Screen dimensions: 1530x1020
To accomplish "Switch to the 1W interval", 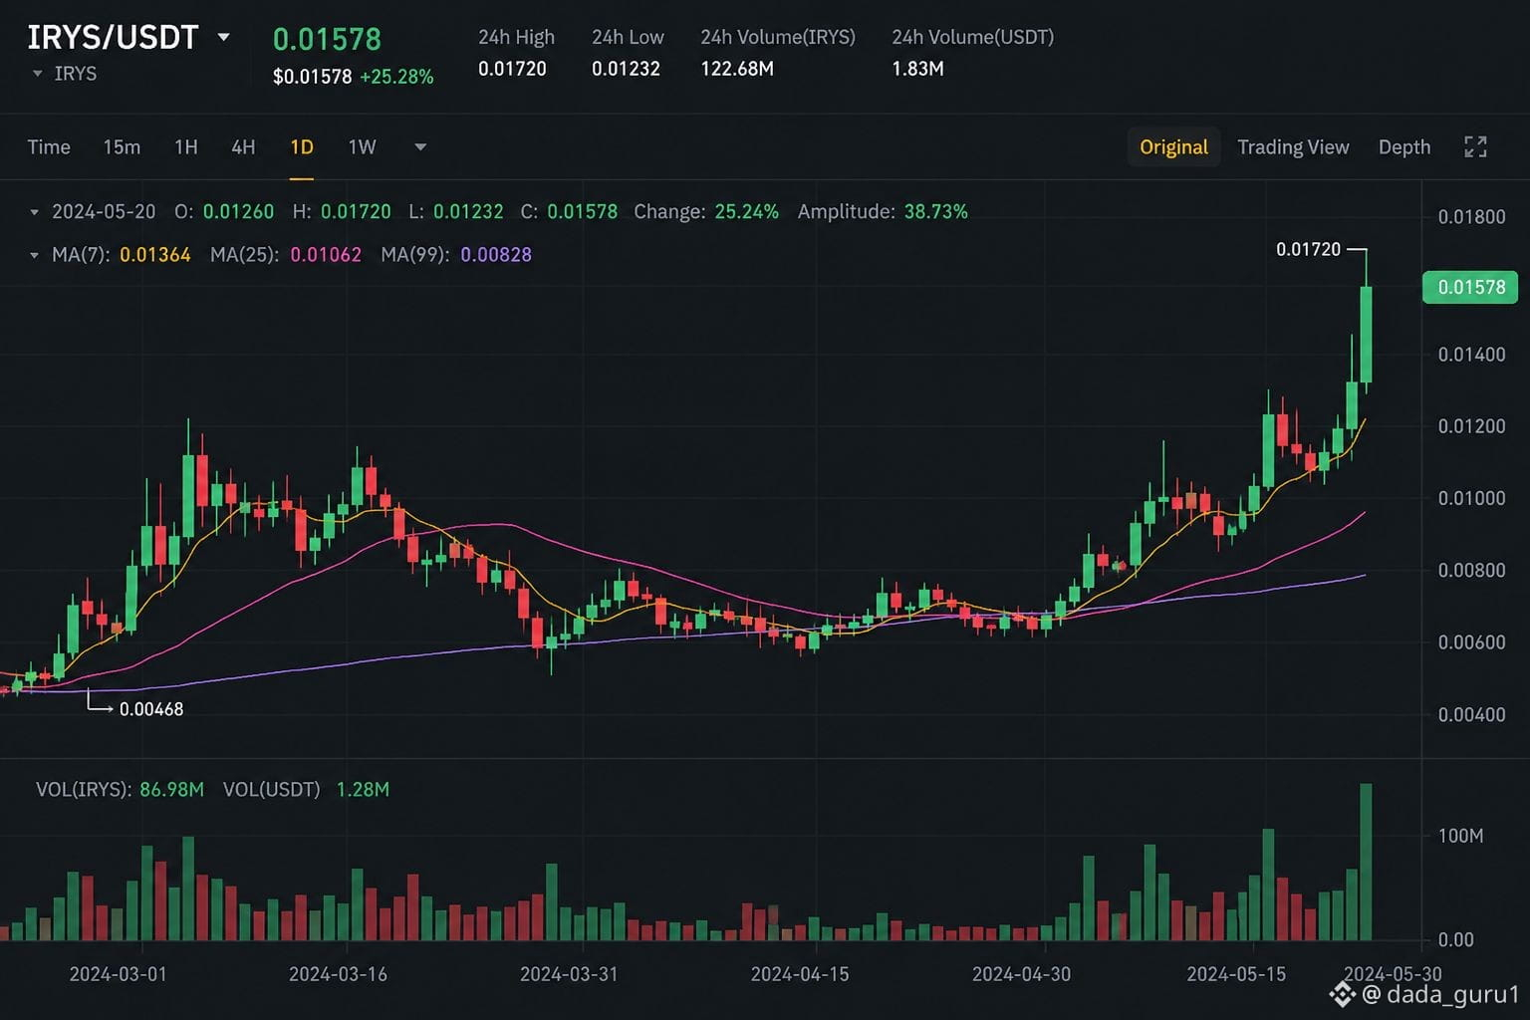I will tap(362, 147).
